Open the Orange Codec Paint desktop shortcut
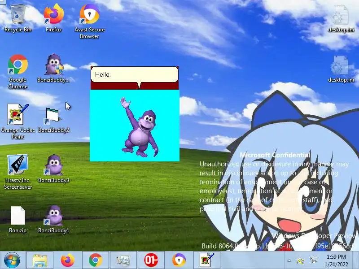Viewport: 359px width, 269px height. click(18, 121)
